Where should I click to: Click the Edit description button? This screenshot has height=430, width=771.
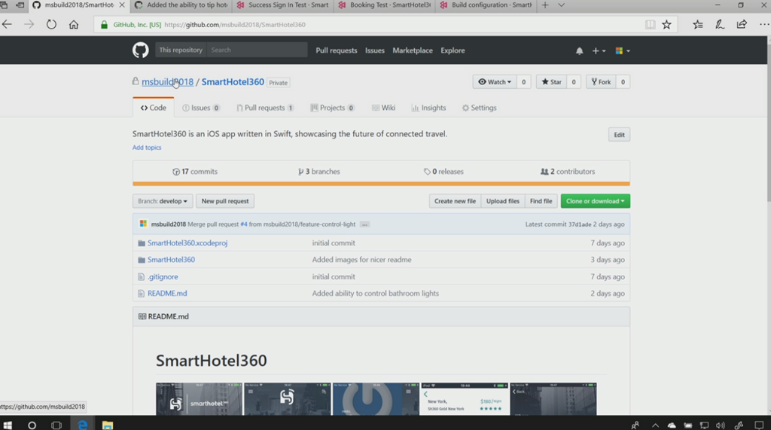point(619,135)
